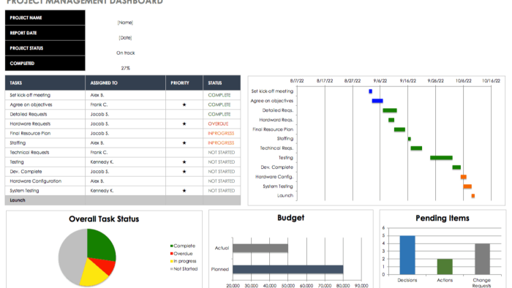Click the blue Decisions bar
512x288 pixels.
click(407, 255)
